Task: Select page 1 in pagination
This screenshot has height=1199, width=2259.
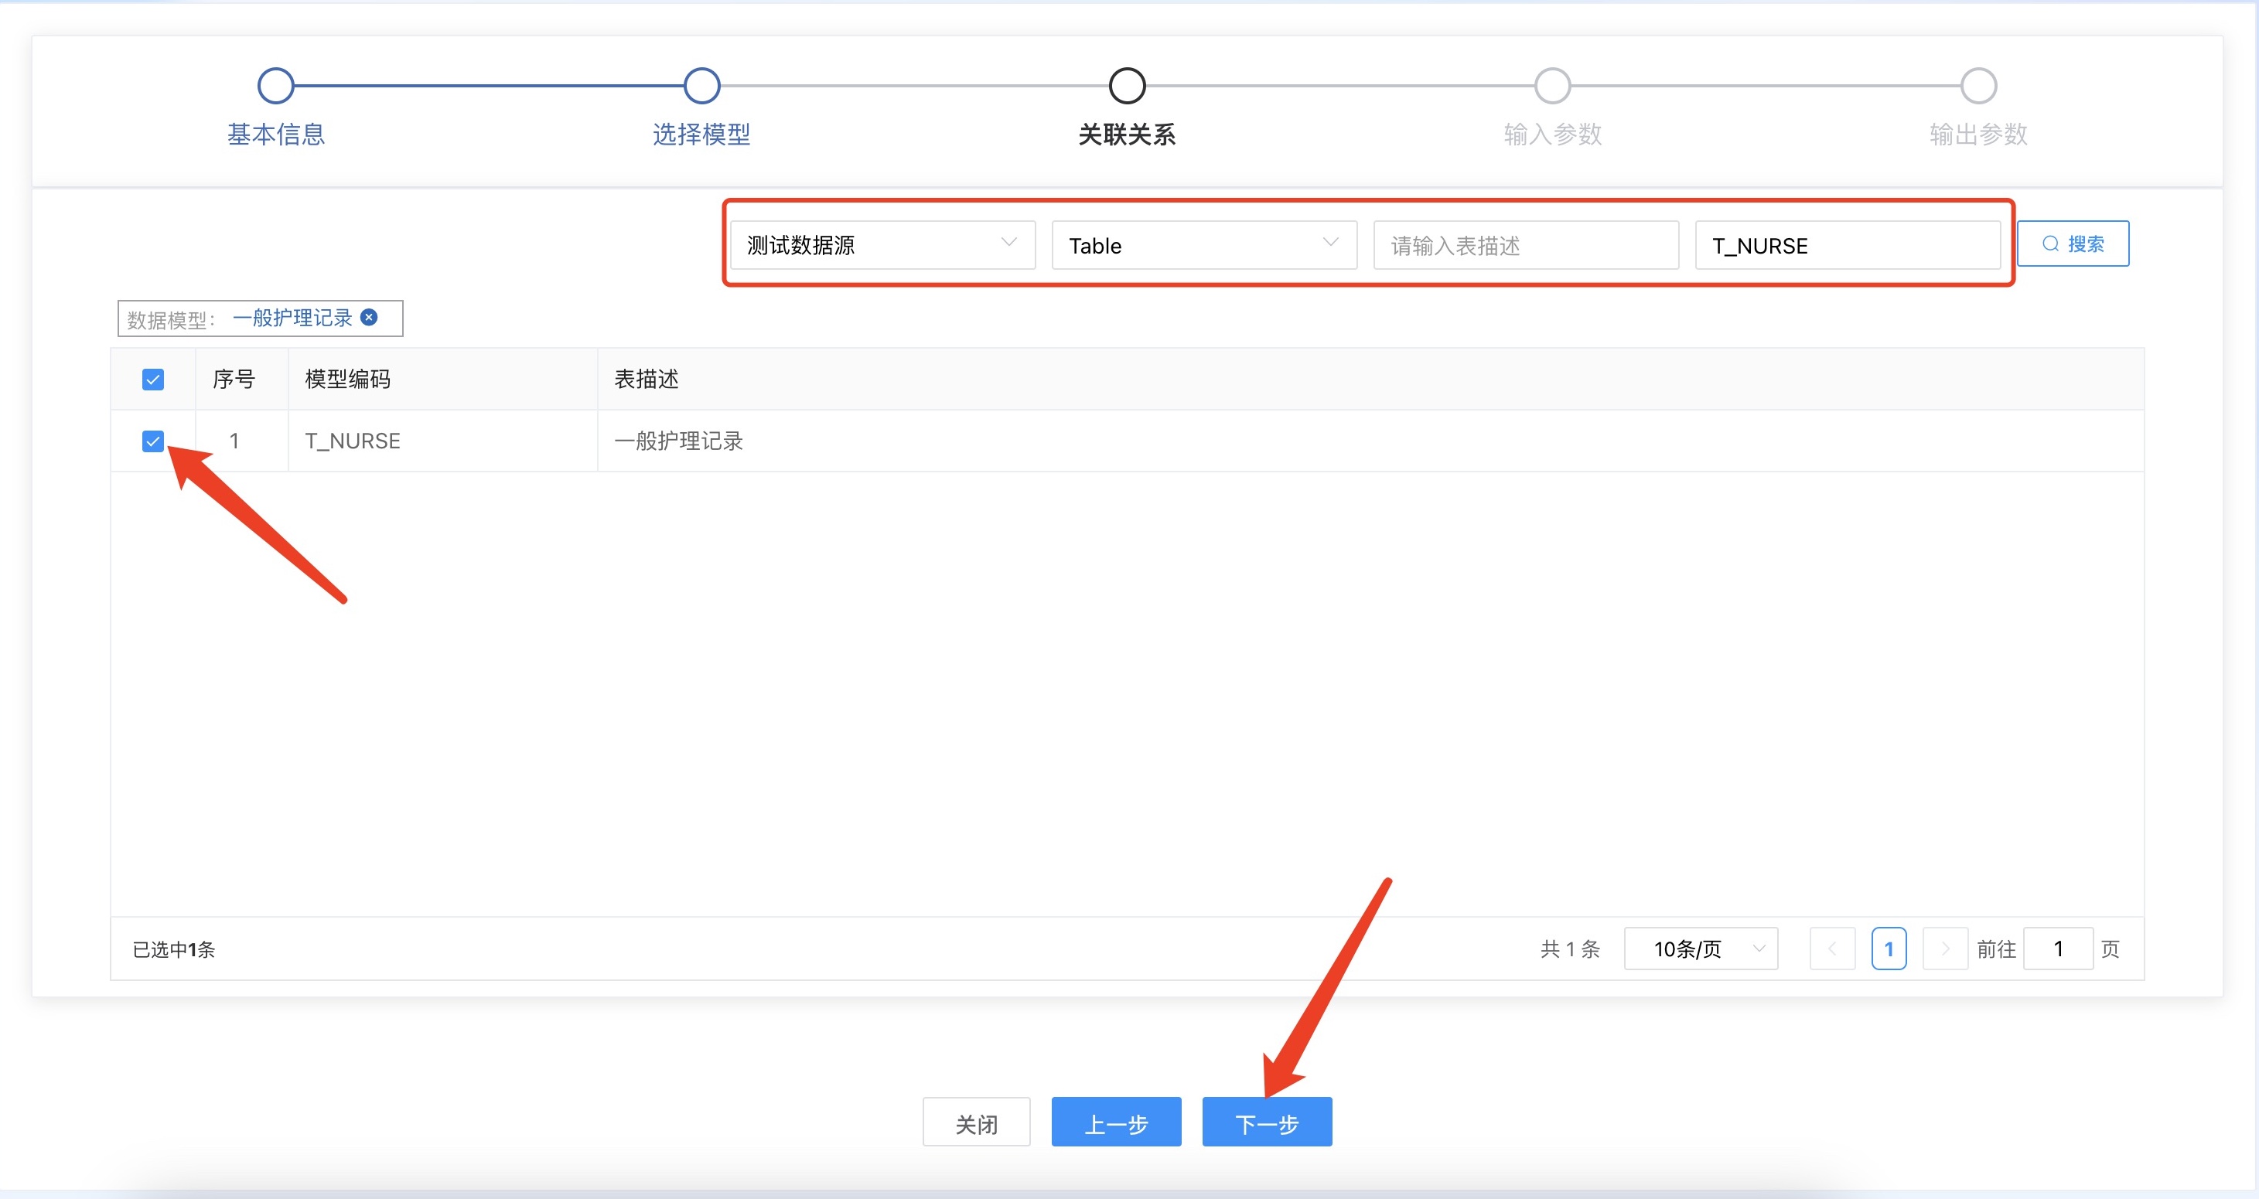Action: tap(1888, 949)
